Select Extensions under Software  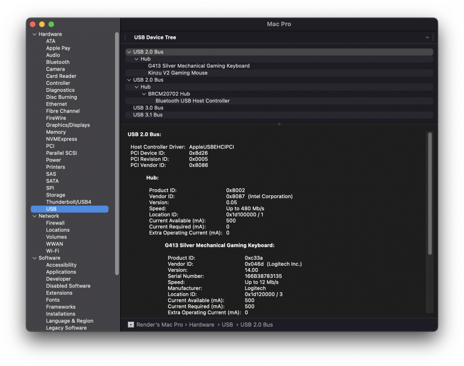(x=59, y=293)
